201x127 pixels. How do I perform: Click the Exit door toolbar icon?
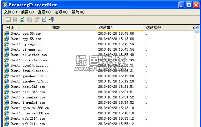pos(51,19)
